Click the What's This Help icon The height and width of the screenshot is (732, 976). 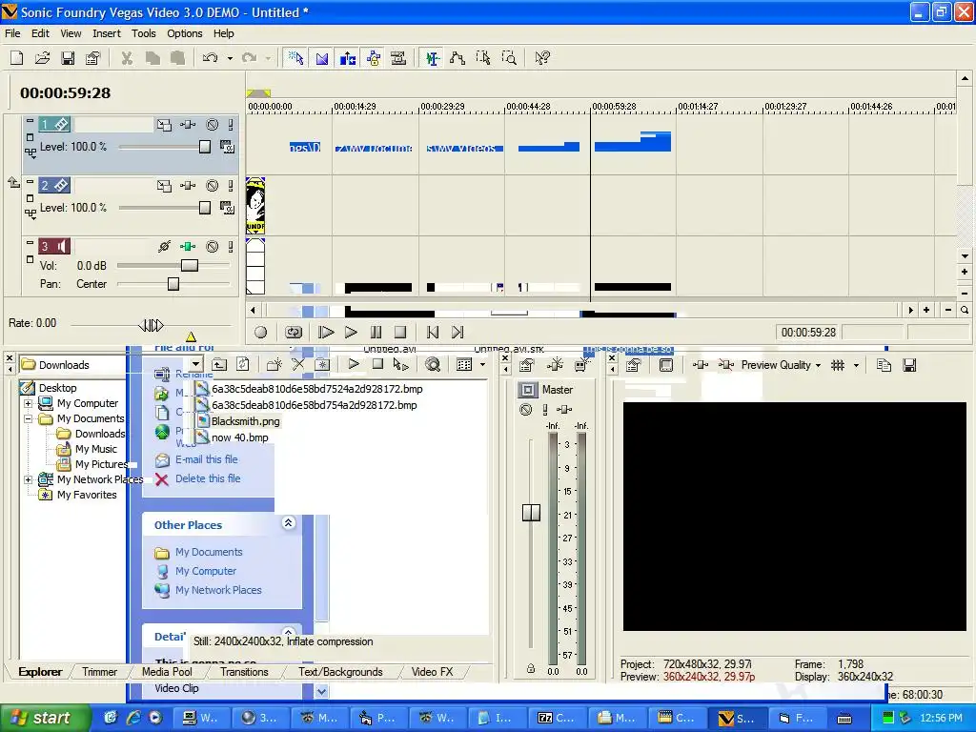pos(542,58)
